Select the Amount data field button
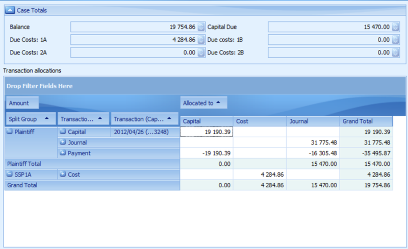Screen dimensions: 408x249 coord(22,103)
